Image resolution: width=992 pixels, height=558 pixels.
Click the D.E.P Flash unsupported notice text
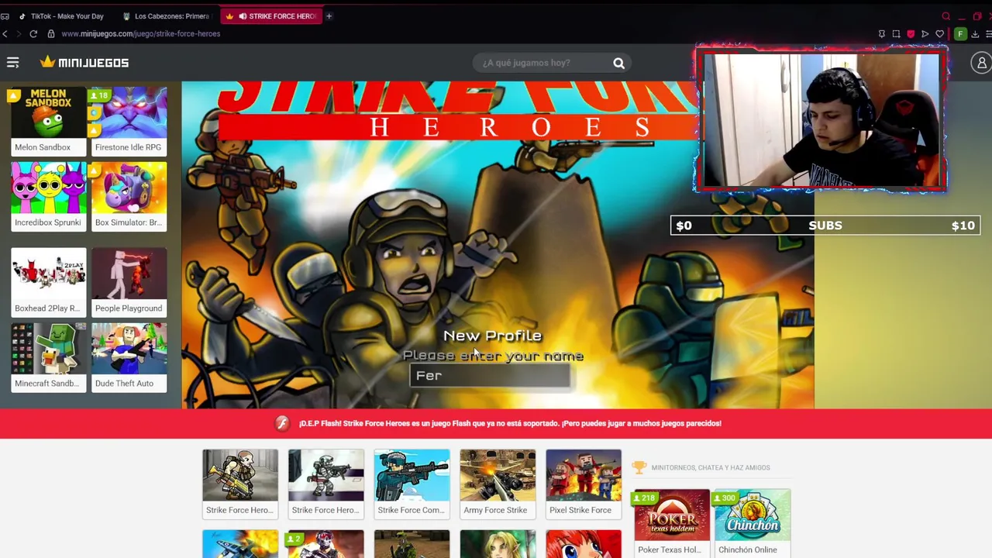click(x=510, y=423)
